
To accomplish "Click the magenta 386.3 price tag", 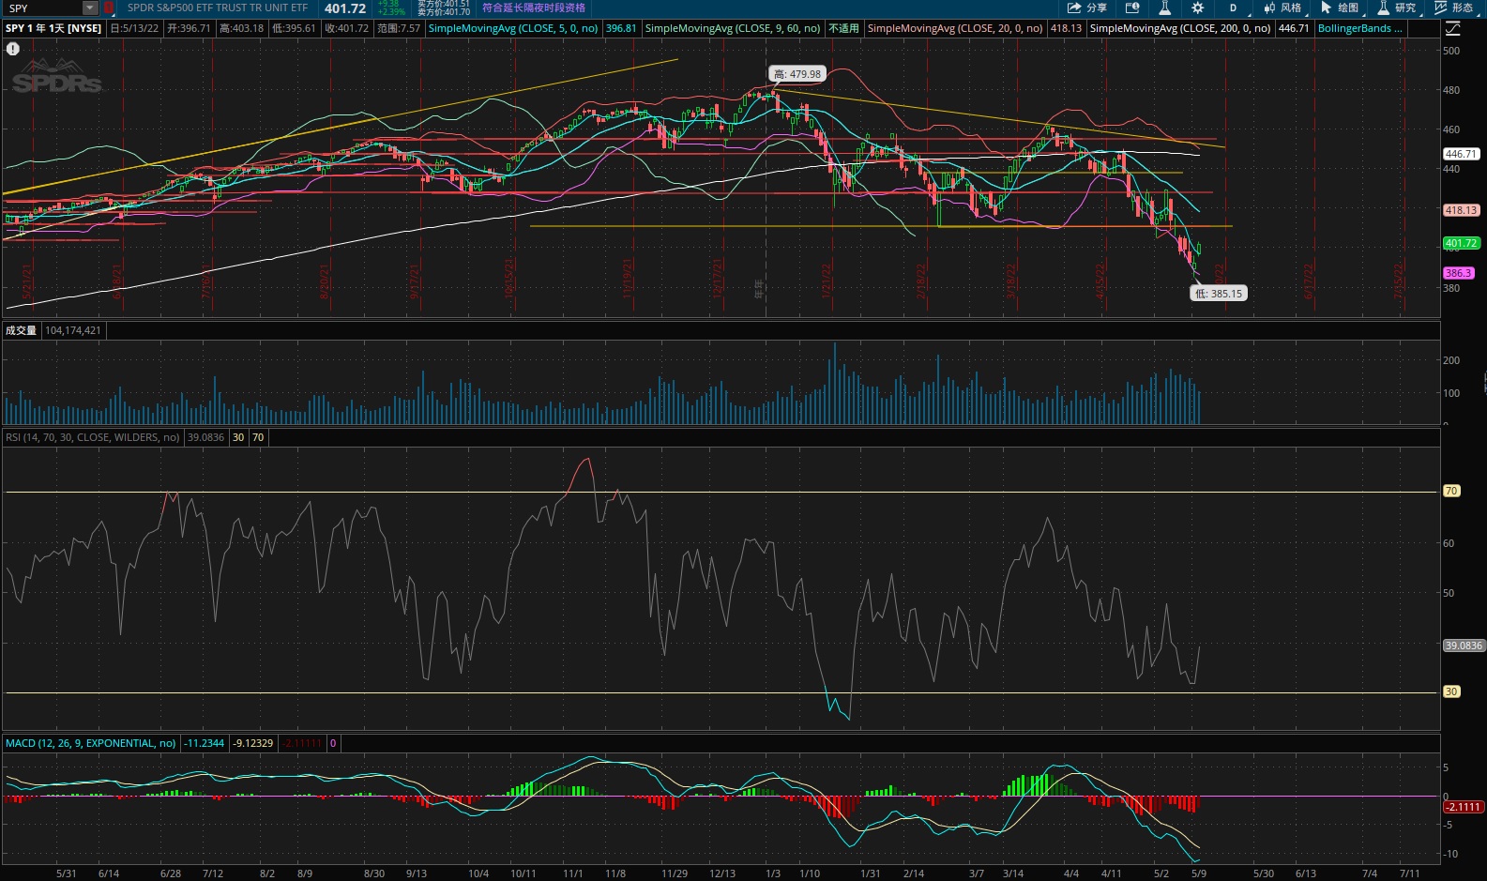I will [x=1458, y=273].
